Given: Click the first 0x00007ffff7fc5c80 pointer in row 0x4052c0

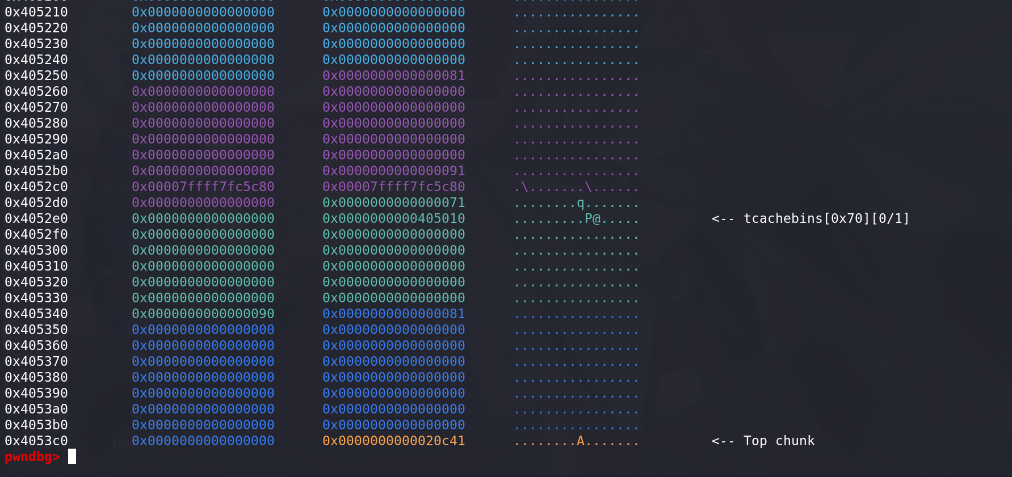Looking at the screenshot, I should pos(203,187).
